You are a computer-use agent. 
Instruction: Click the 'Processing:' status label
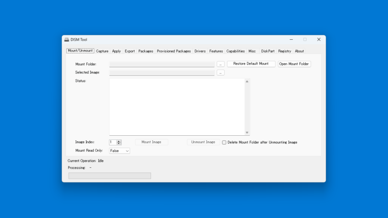(x=77, y=167)
